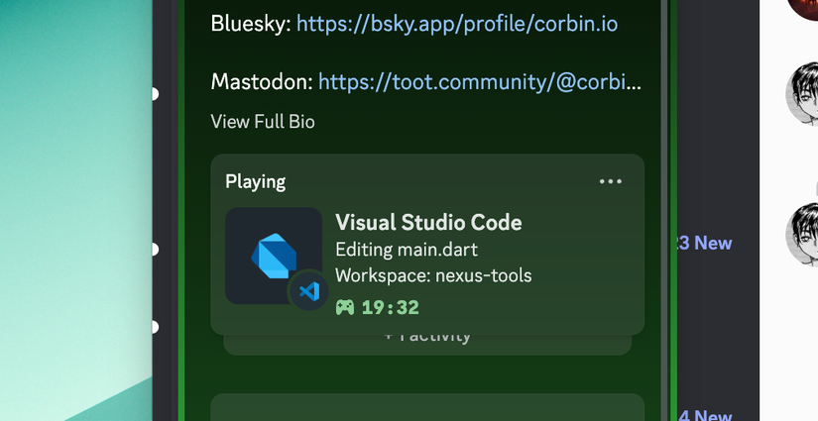Click the "4 New" indicator at bottom
The width and height of the screenshot is (818, 421).
[x=705, y=415]
